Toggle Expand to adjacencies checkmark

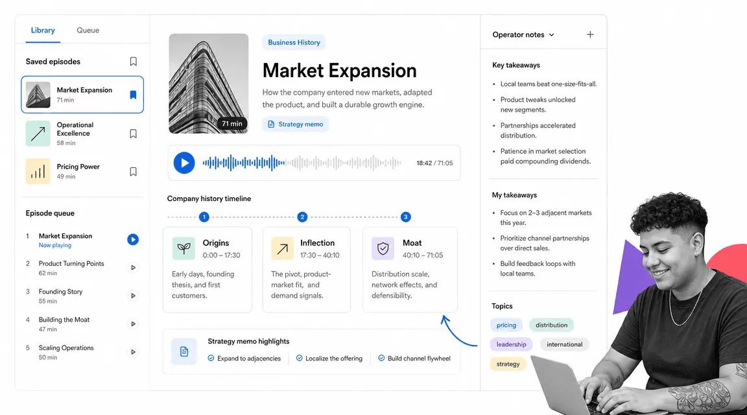pyautogui.click(x=211, y=358)
